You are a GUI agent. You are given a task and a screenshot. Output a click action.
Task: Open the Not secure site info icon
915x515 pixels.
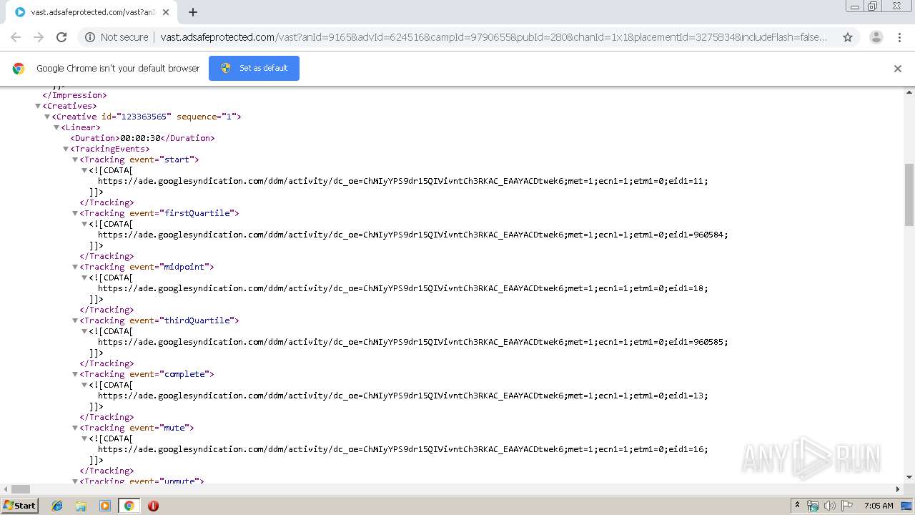tap(90, 37)
